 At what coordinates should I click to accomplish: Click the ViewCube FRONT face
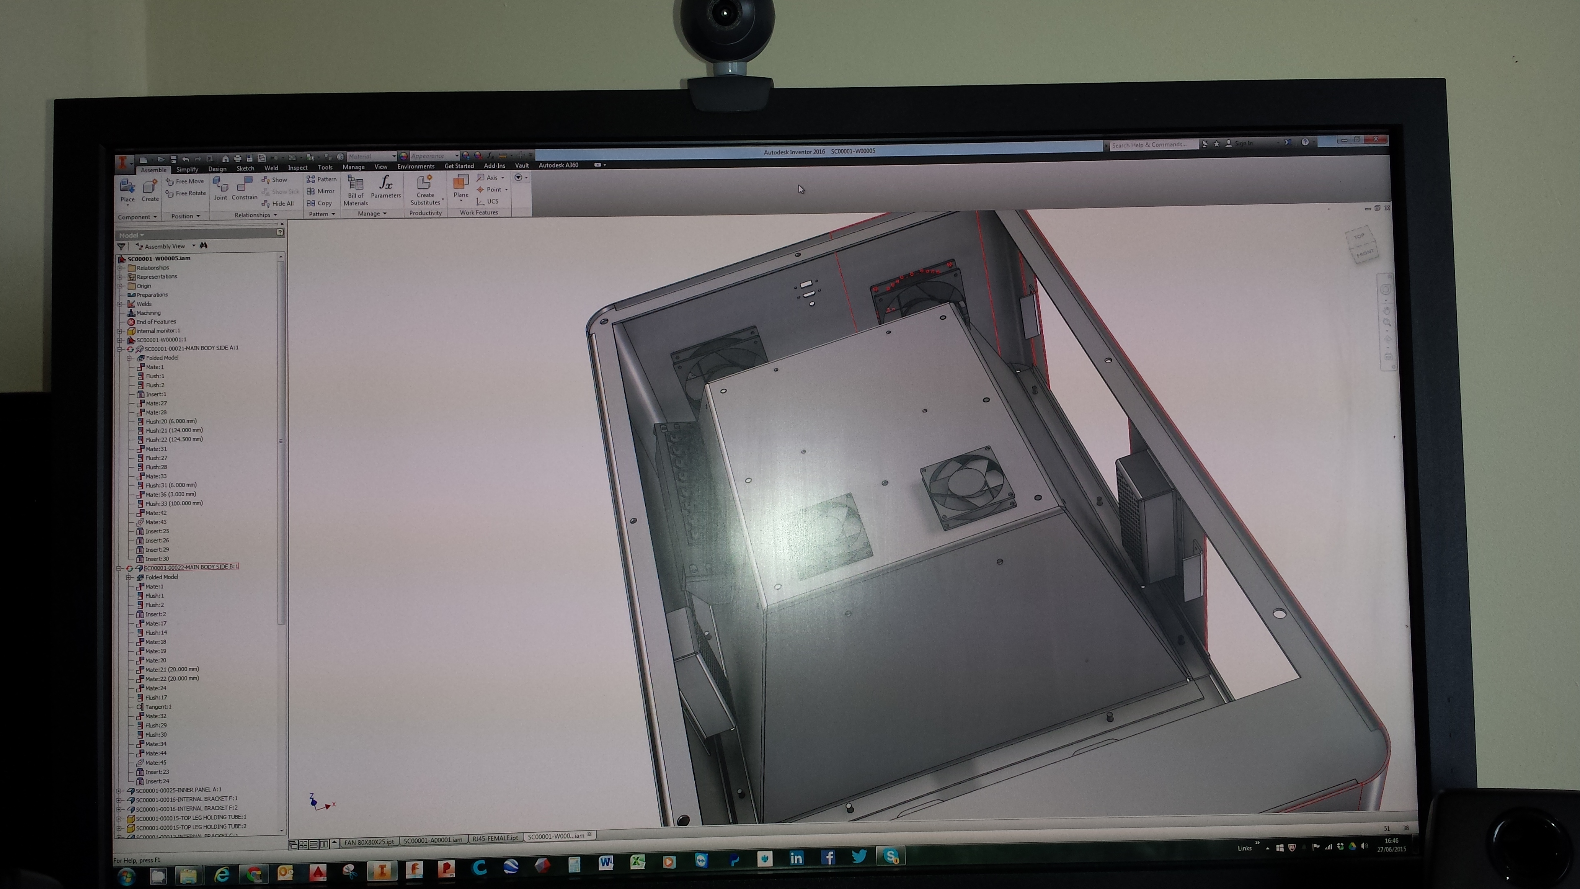(1365, 253)
